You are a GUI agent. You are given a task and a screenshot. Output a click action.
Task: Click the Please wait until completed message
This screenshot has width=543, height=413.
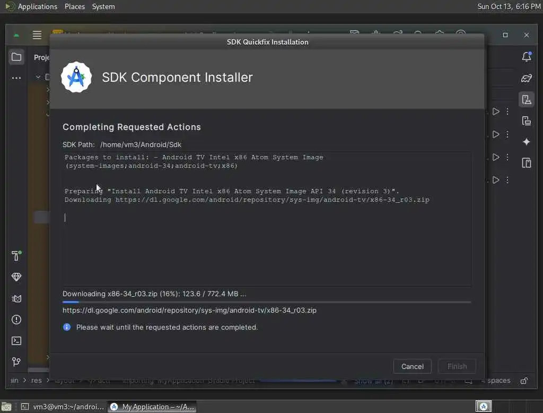(x=167, y=328)
